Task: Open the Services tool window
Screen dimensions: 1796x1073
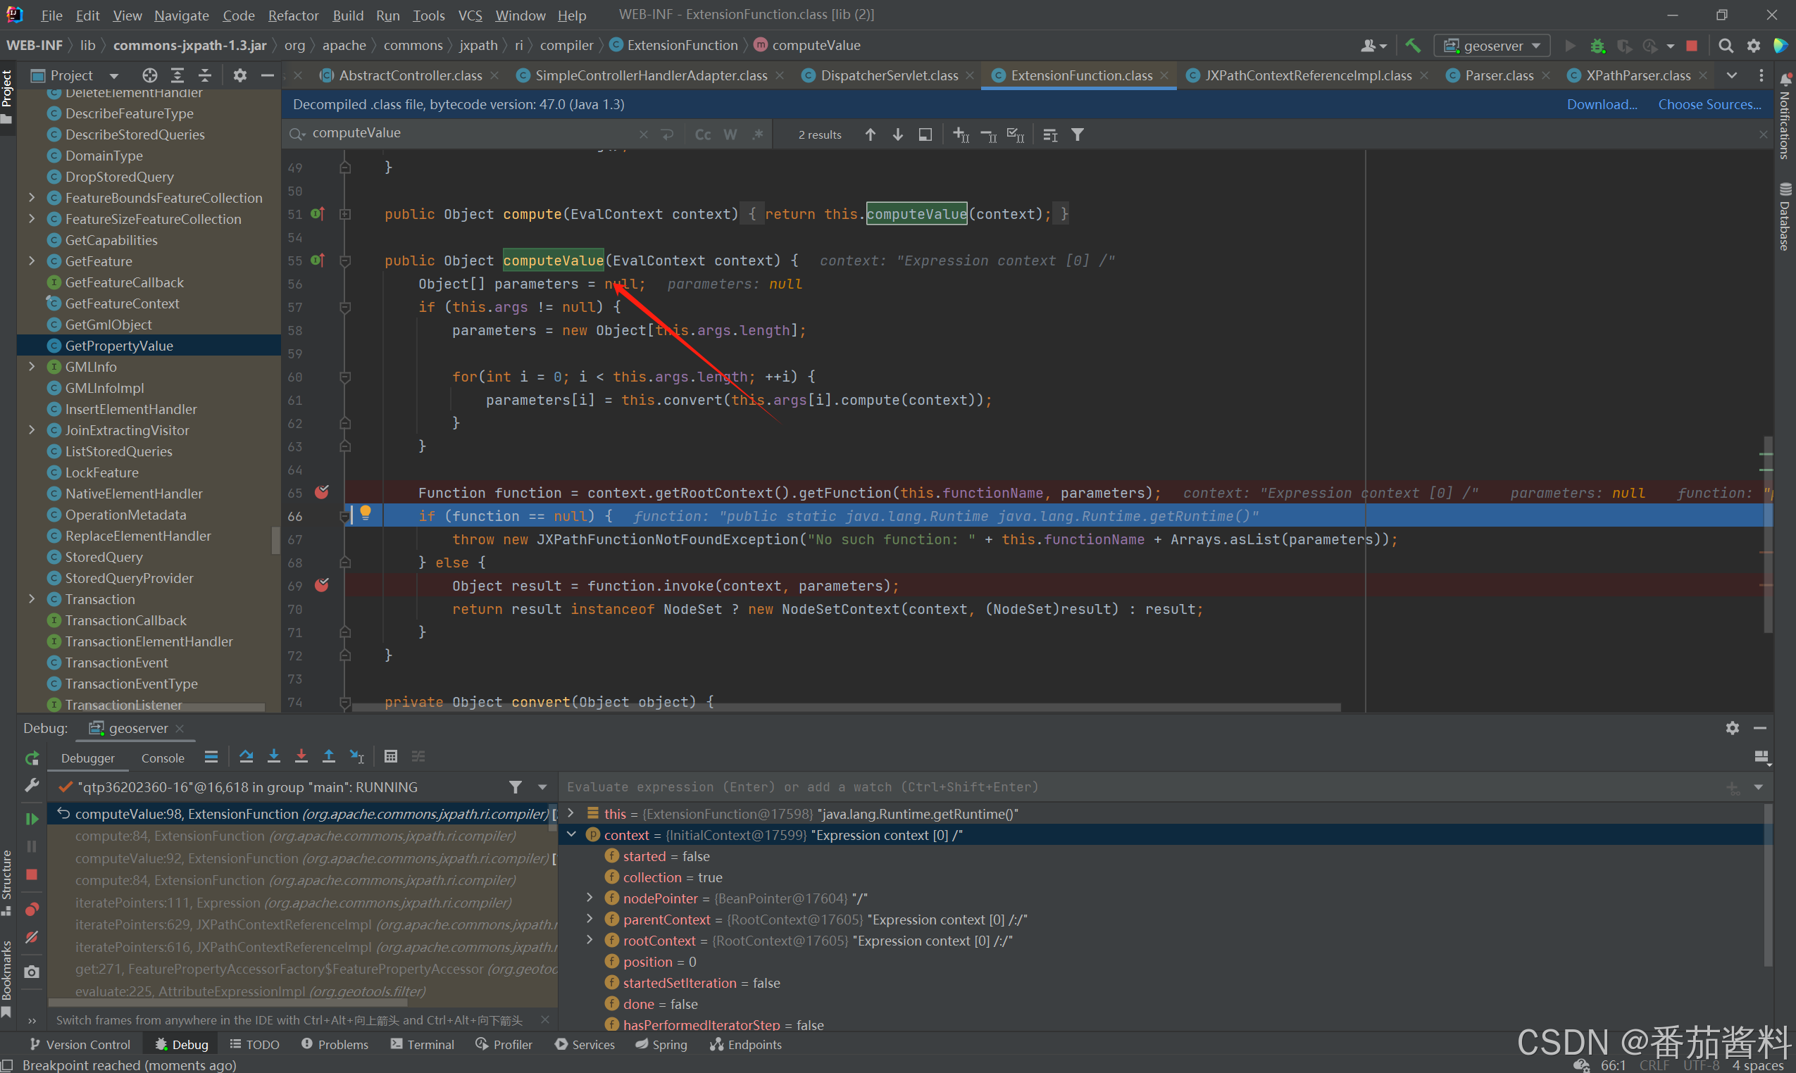Action: [x=585, y=1044]
